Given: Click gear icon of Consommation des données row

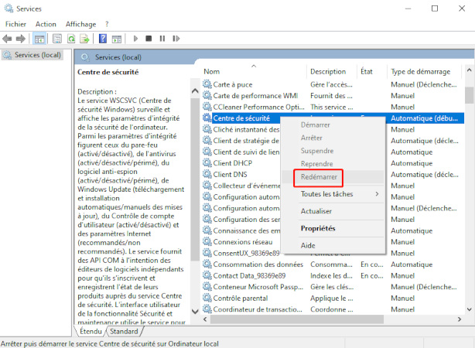Looking at the screenshot, I should point(207,264).
